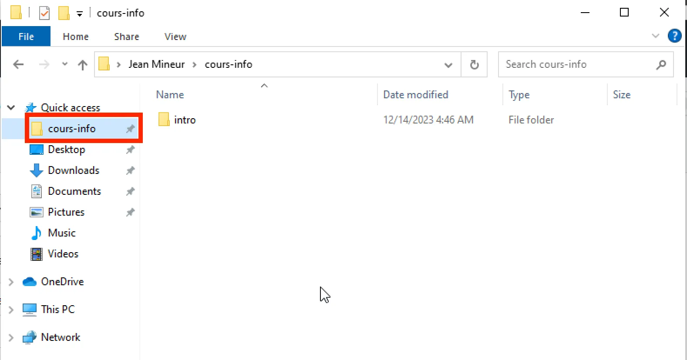The height and width of the screenshot is (360, 687).
Task: Click the New folder quick access icon
Action: (64, 13)
